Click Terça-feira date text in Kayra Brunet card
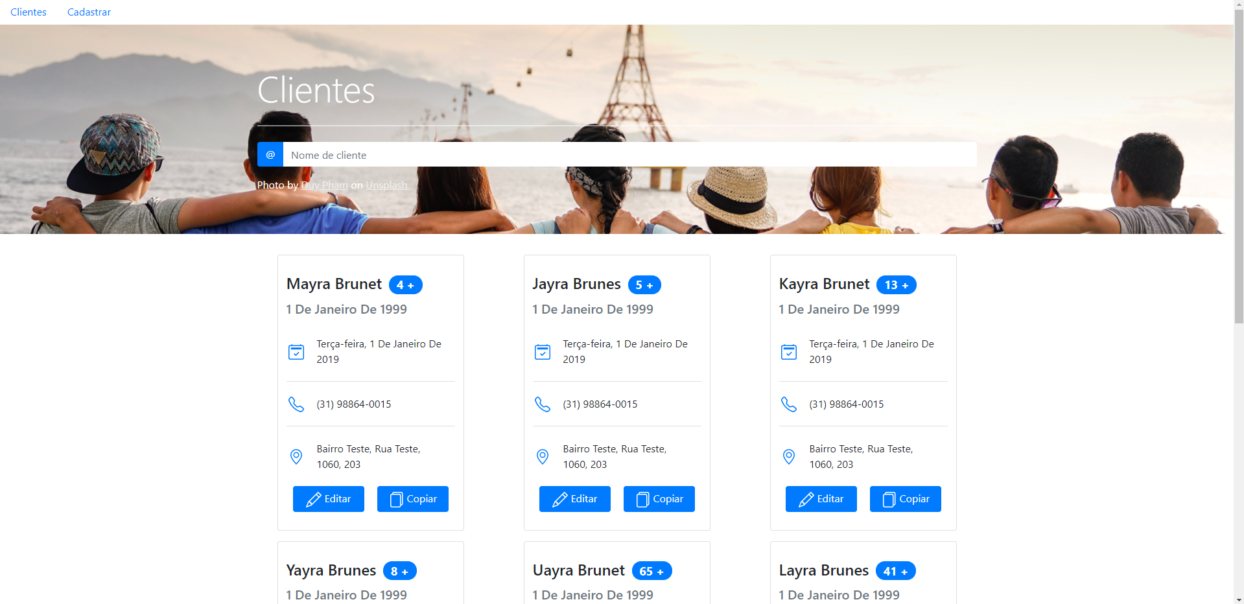This screenshot has width=1244, height=604. (871, 352)
